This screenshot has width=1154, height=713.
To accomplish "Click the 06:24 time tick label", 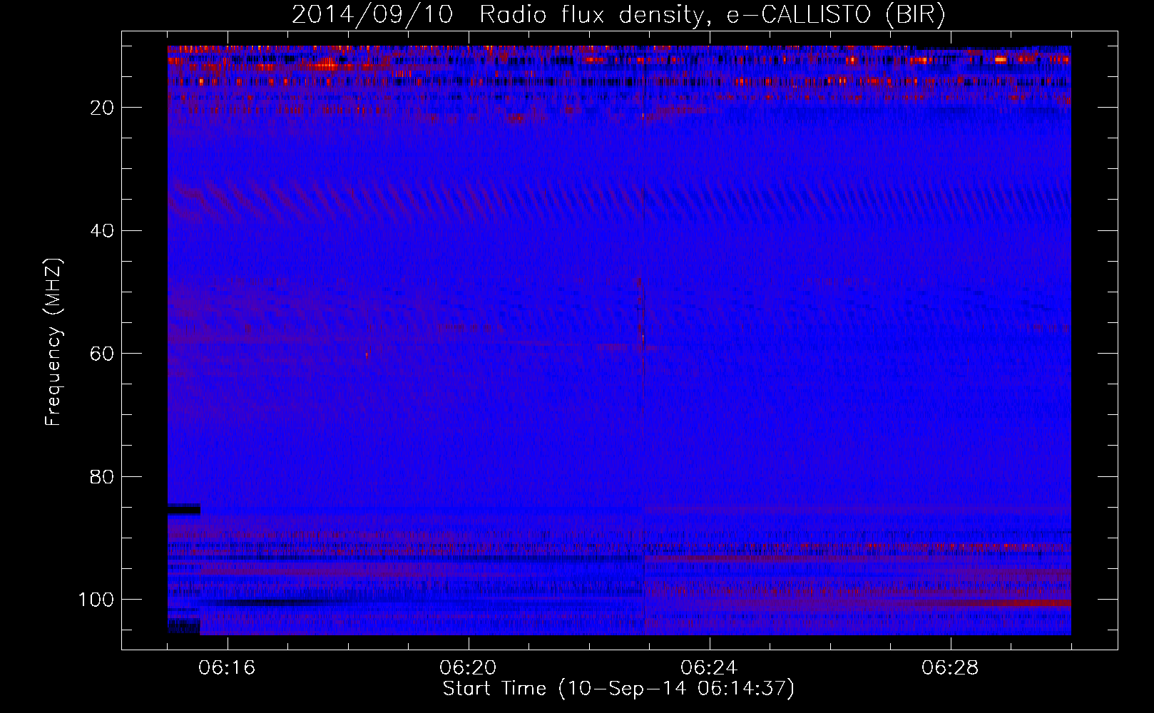I will point(709,668).
